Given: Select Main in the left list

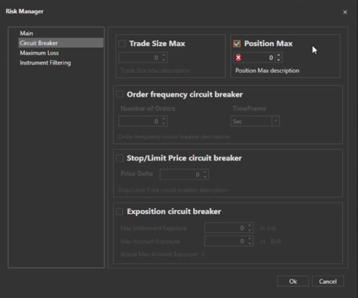Looking at the screenshot, I should tap(27, 33).
